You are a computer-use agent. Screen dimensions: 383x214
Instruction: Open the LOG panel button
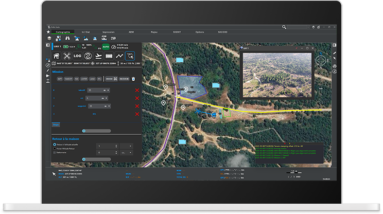point(77,56)
